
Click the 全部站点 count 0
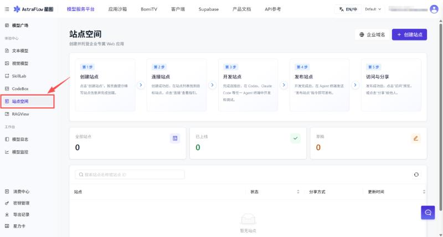78,148
